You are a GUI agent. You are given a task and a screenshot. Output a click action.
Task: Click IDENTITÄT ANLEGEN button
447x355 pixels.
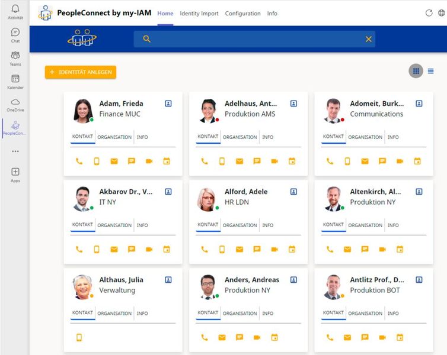pos(81,72)
